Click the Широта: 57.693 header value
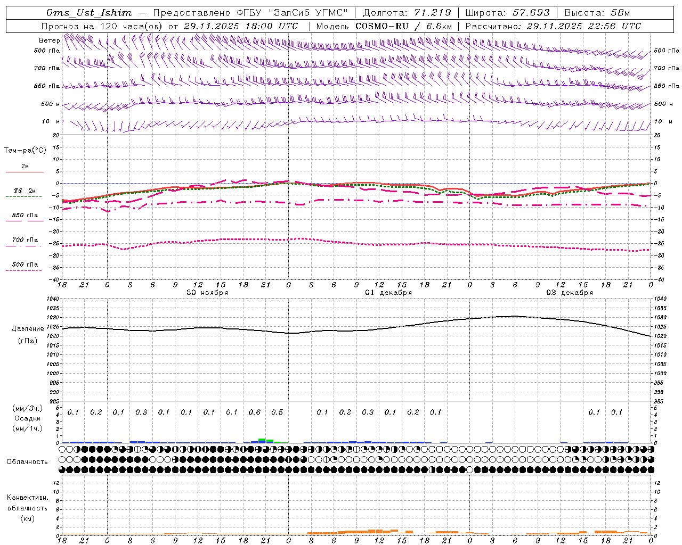This screenshot has height=545, width=682. [508, 13]
